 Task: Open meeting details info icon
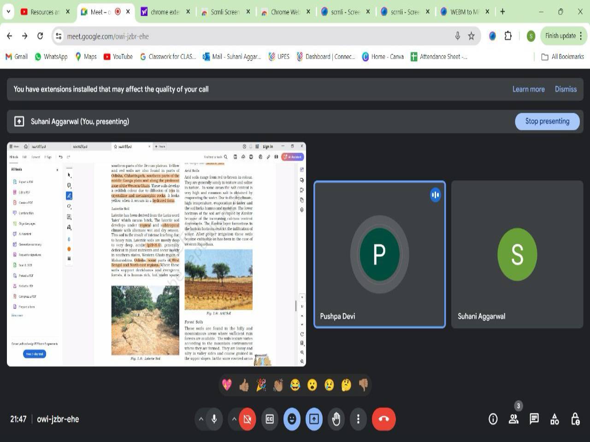493,419
